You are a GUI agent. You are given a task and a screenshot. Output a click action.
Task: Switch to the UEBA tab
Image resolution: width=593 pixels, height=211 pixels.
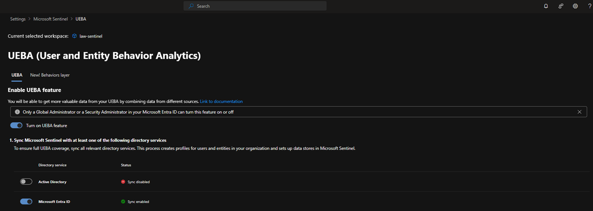17,75
